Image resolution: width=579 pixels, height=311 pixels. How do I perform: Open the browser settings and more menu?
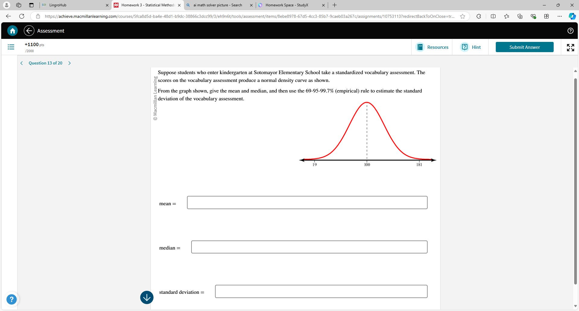560,16
